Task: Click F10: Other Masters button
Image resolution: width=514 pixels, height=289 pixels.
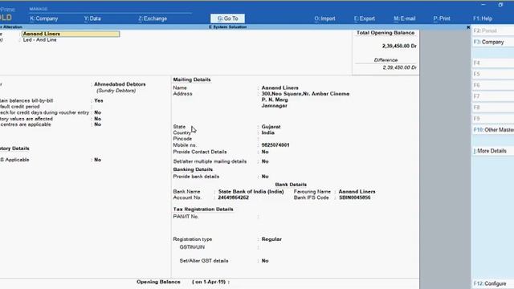Action: click(x=492, y=130)
